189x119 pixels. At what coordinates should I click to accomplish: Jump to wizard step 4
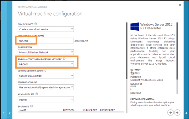pyautogui.click(x=186, y=113)
